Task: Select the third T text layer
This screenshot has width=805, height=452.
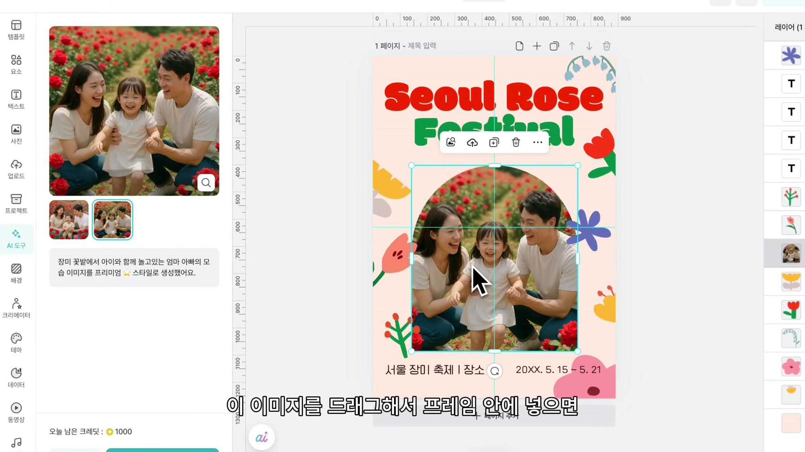Action: [791, 140]
